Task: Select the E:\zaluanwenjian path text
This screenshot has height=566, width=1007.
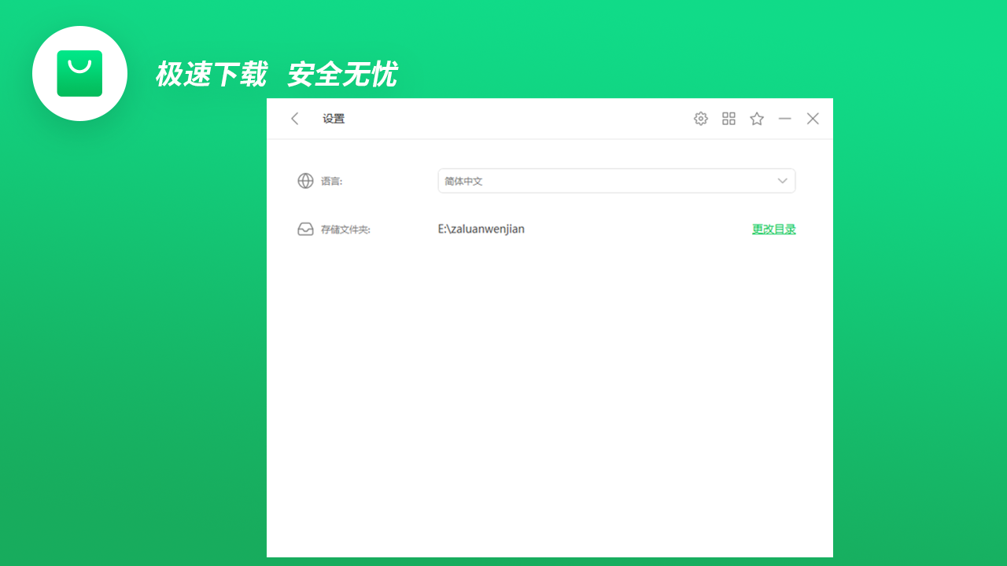Action: click(x=481, y=229)
